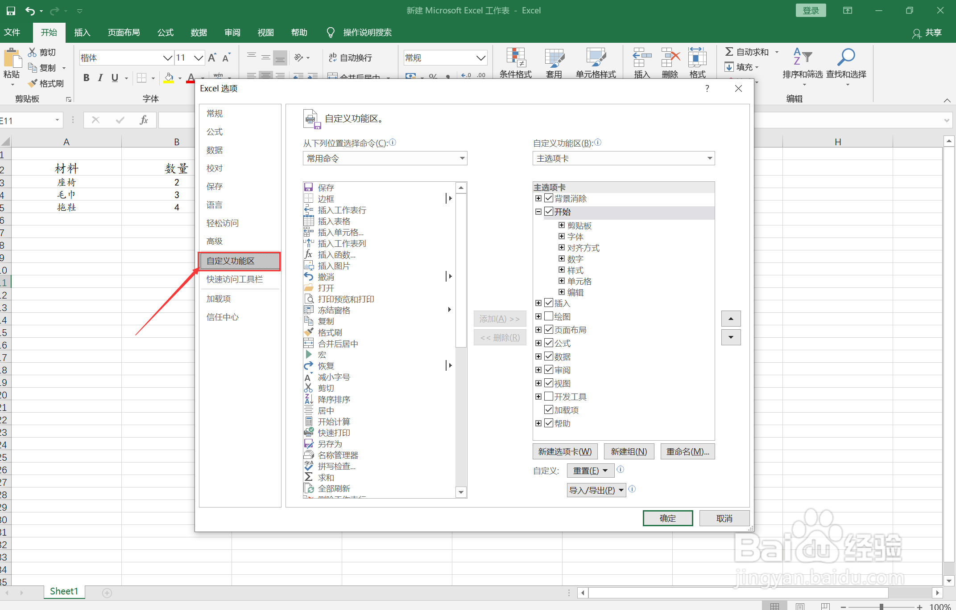Collapse the 开始 tree node

[538, 212]
